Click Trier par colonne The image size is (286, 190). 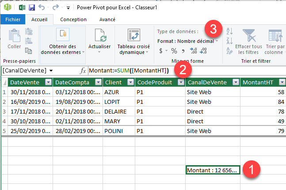[x=275, y=42]
